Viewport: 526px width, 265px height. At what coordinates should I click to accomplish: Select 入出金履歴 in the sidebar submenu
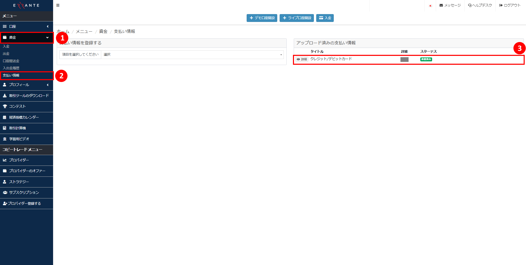tap(11, 68)
